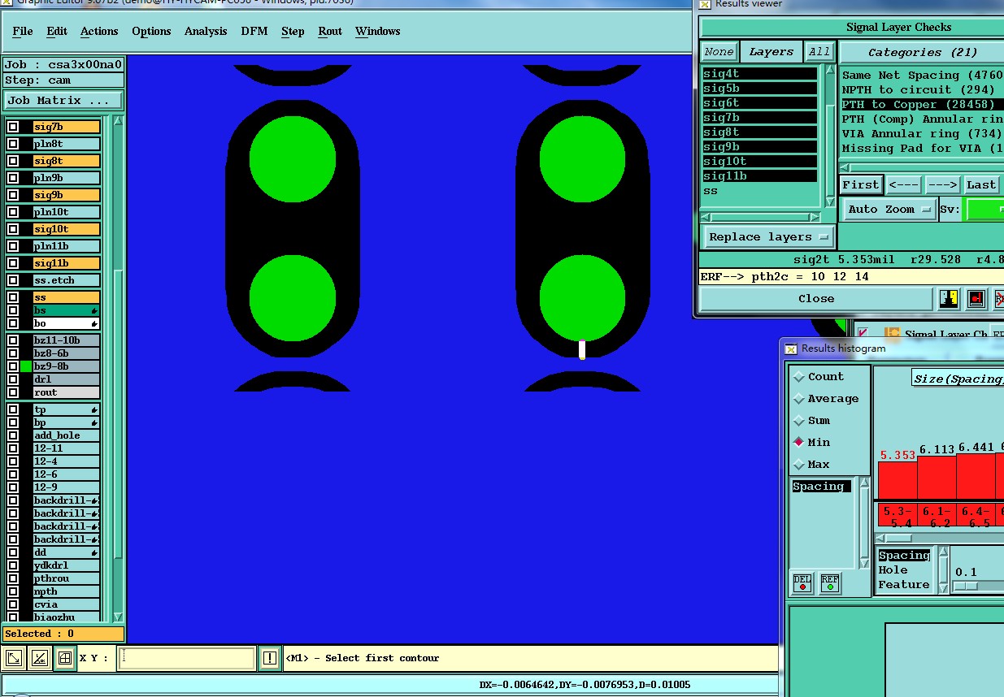Open the Edit menu
This screenshot has width=1004, height=697.
(x=57, y=32)
